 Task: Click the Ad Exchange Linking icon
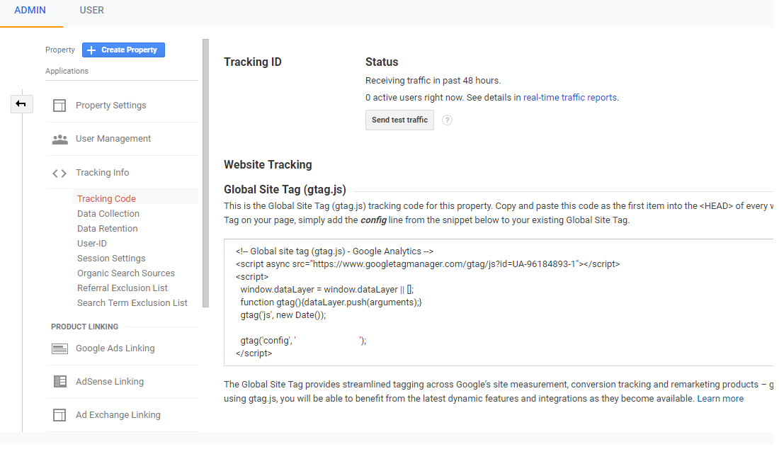pyautogui.click(x=59, y=415)
